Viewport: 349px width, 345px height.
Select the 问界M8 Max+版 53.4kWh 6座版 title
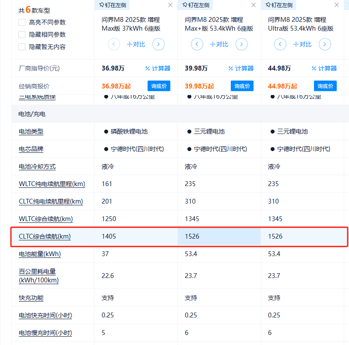(x=219, y=24)
